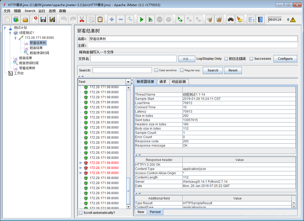Open the Text renderer dropdown
This screenshot has height=221, width=304.
click(x=128, y=82)
